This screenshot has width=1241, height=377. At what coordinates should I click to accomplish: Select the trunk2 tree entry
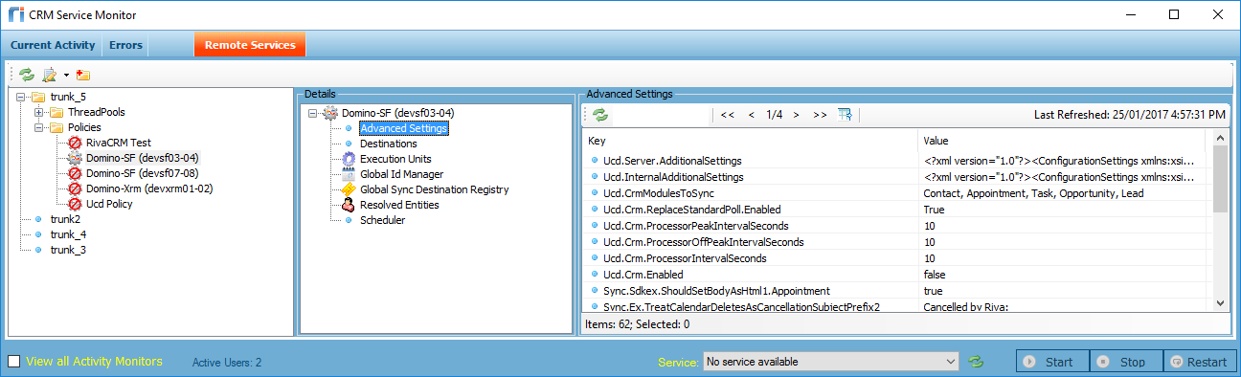(x=65, y=219)
